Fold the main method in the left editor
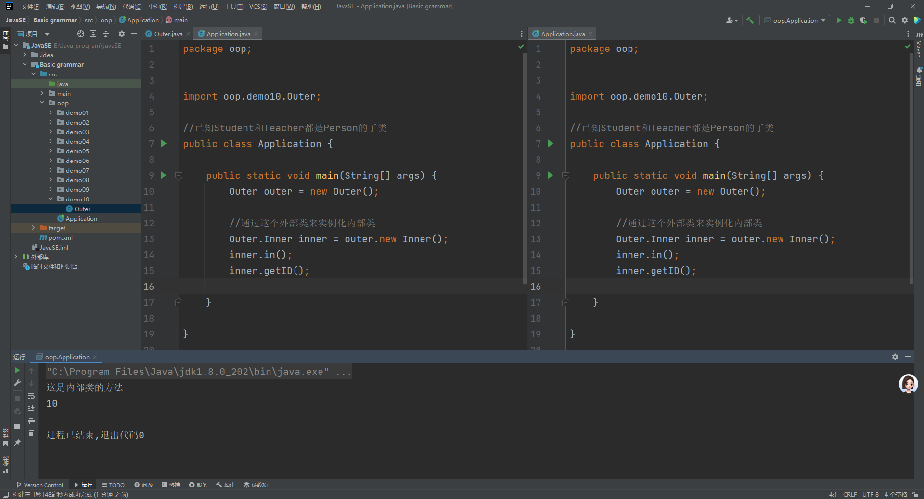Screen dimensions: 924x499 179,176
